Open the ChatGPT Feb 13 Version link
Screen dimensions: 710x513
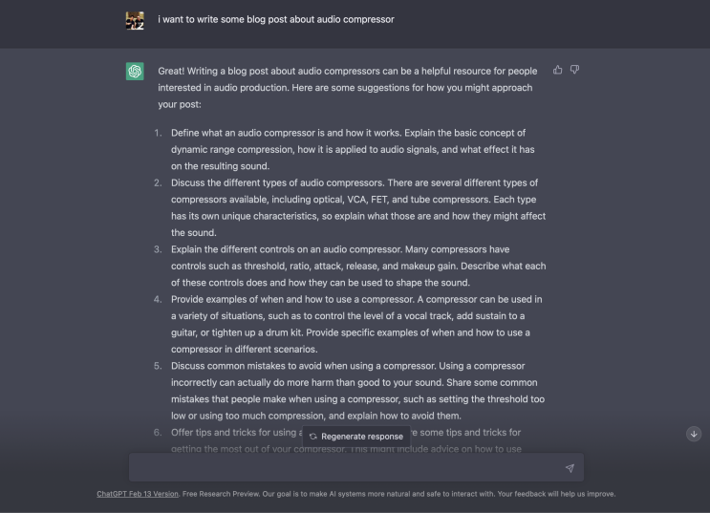point(129,494)
